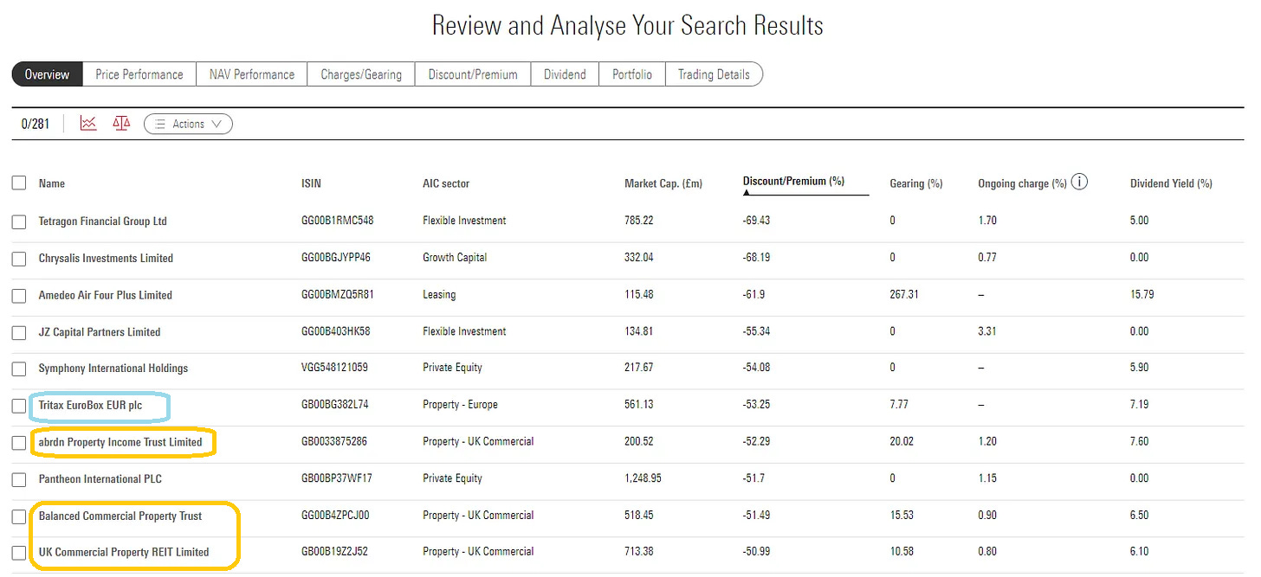Click the ISIN column header

point(311,183)
